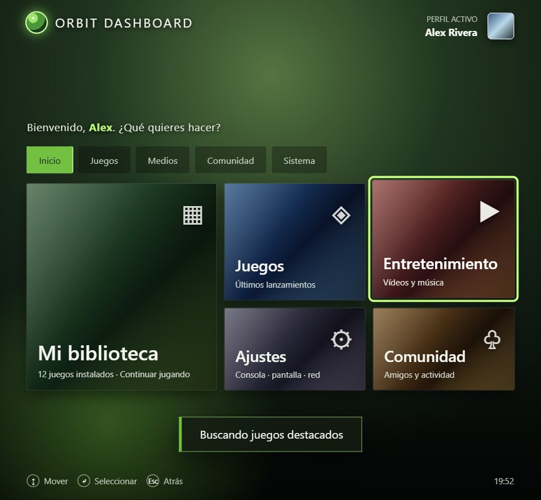Open the Medios tab
This screenshot has height=500, width=541.
162,160
